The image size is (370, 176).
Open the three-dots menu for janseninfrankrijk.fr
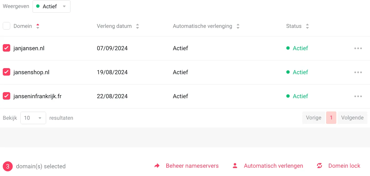coord(358,96)
